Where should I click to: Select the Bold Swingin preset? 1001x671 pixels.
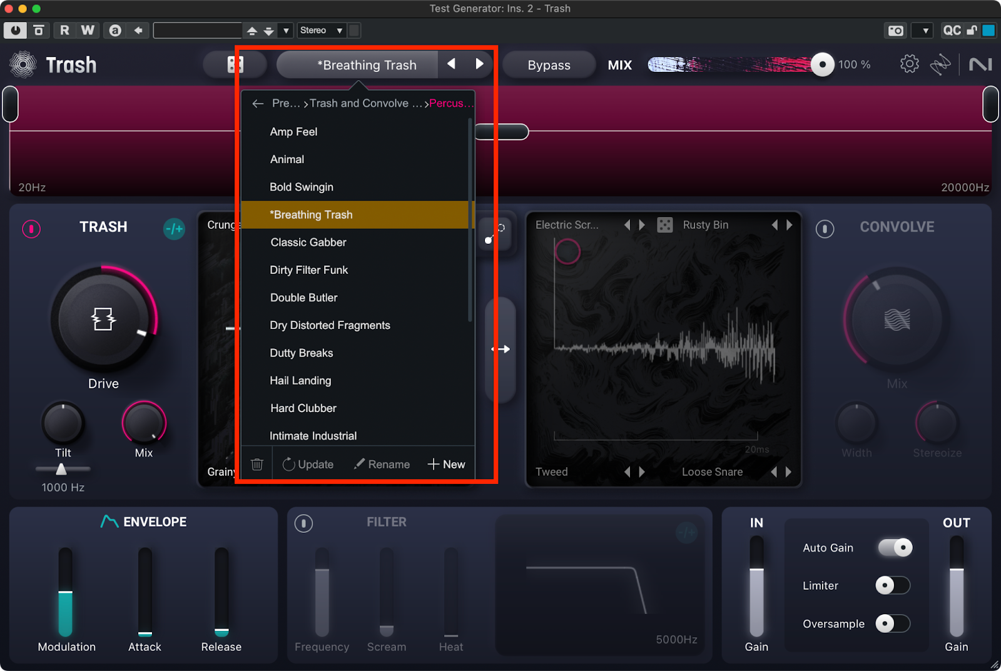tap(355, 187)
